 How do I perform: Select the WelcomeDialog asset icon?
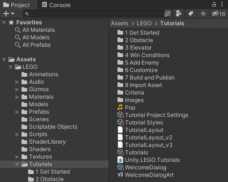[x=120, y=167]
